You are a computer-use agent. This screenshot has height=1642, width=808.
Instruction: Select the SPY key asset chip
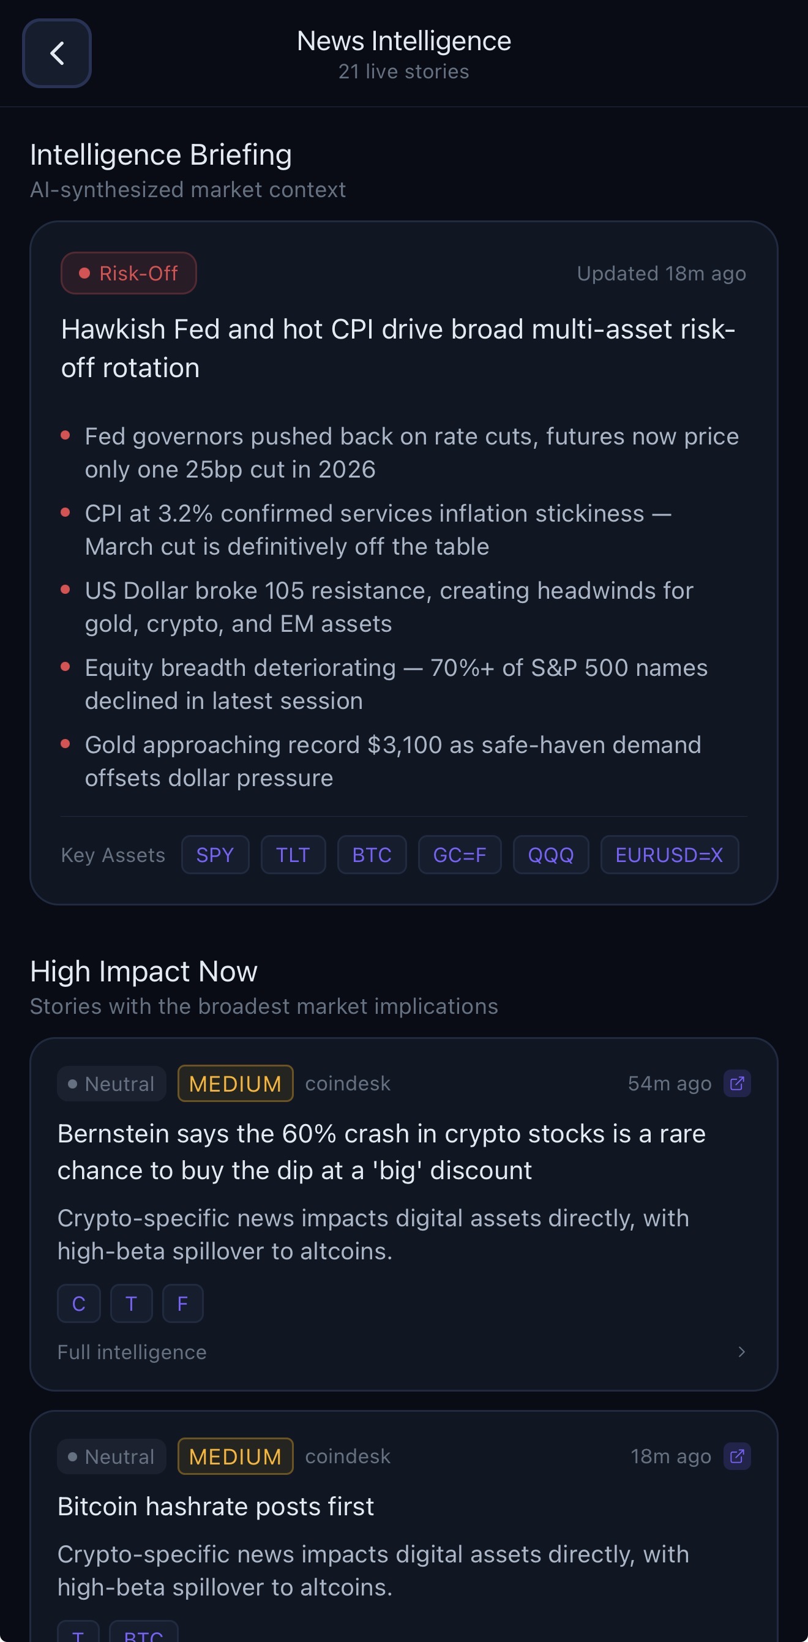(x=215, y=855)
